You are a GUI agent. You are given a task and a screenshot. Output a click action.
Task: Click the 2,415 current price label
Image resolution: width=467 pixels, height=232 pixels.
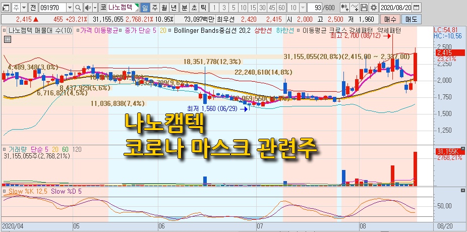[450, 53]
